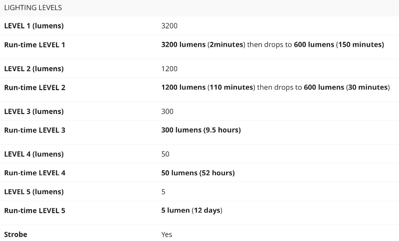399x241 pixels.
Task: Click the 1200 value for Level 2
Action: point(169,69)
